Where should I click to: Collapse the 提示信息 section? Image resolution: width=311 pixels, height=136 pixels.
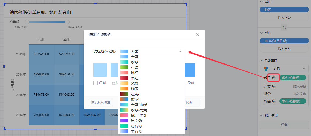click(262, 115)
